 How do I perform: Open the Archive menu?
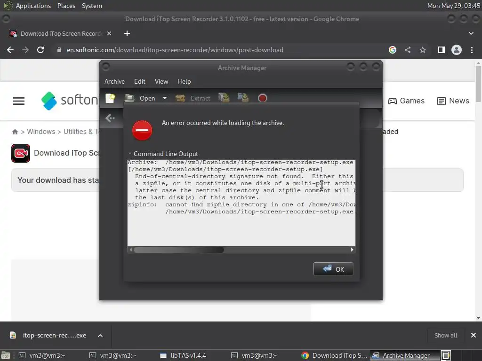pyautogui.click(x=114, y=81)
